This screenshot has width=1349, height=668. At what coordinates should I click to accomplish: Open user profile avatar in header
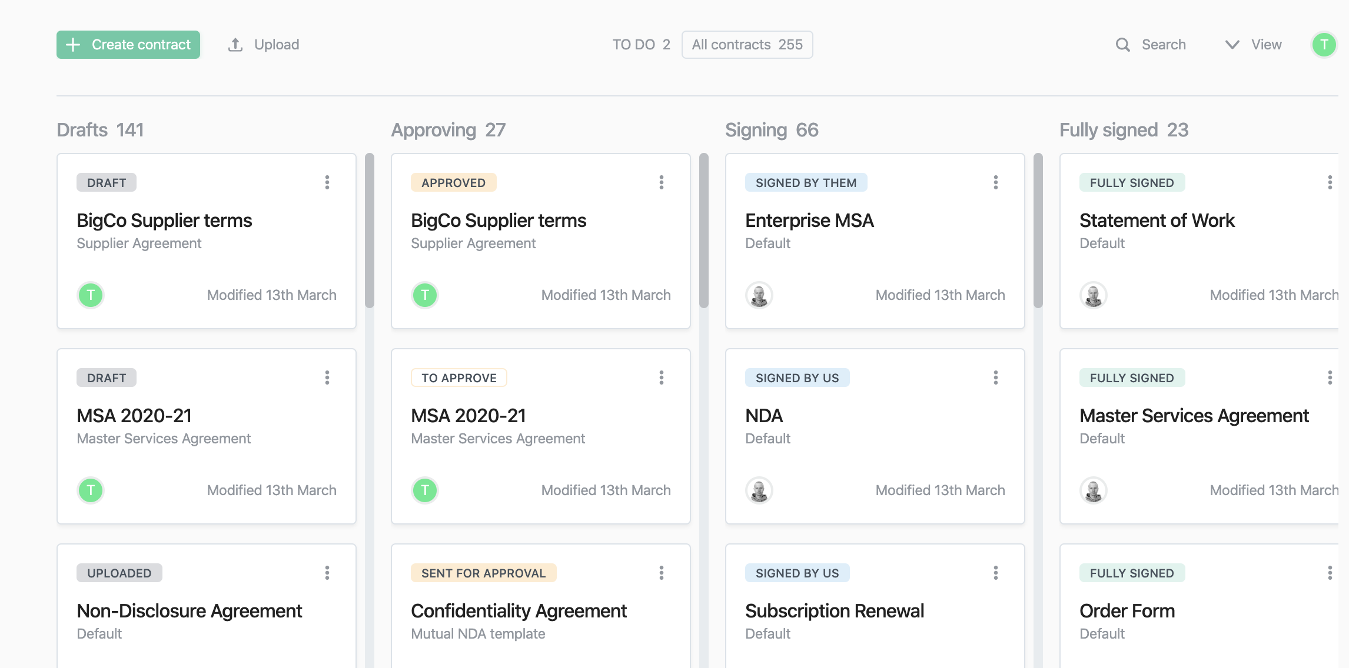[x=1324, y=45]
